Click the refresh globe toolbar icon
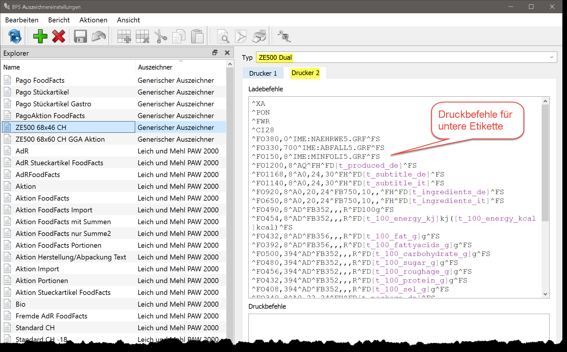This screenshot has width=567, height=352. pos(15,37)
